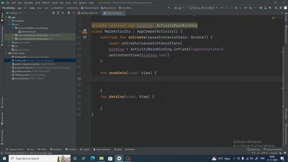This screenshot has height=162, width=288.
Task: Open Project panel options gear
Action: point(69,13)
